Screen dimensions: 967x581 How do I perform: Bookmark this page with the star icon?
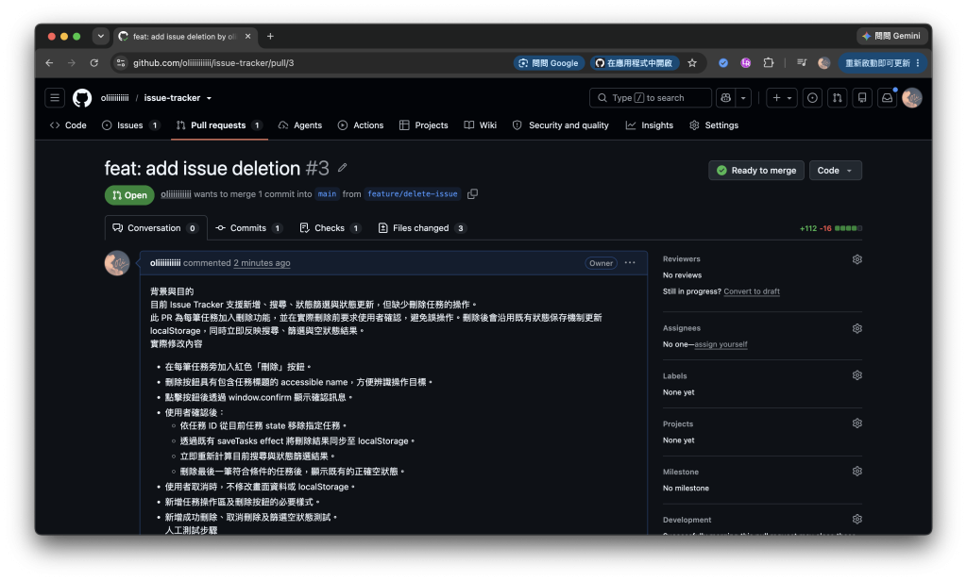tap(692, 63)
